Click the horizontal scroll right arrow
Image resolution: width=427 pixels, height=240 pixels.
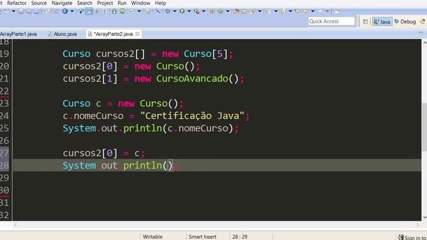click(418, 225)
